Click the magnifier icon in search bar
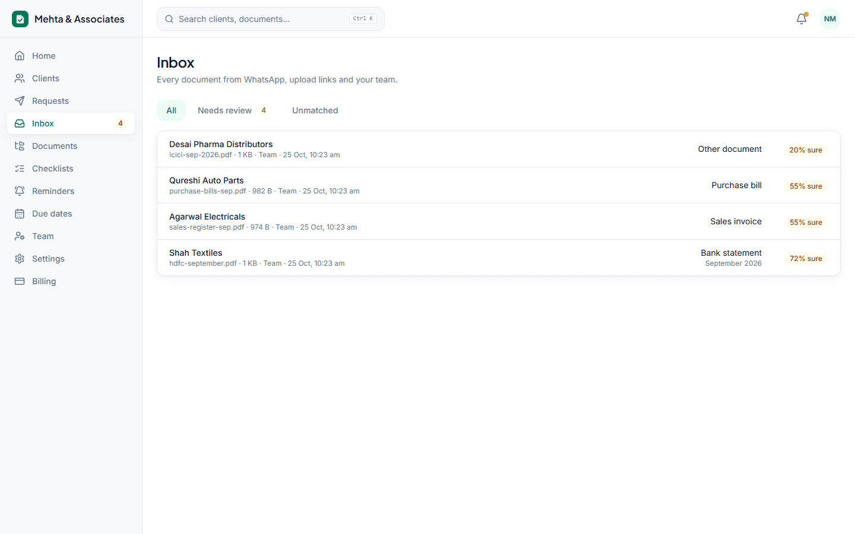The height and width of the screenshot is (534, 855). [169, 19]
